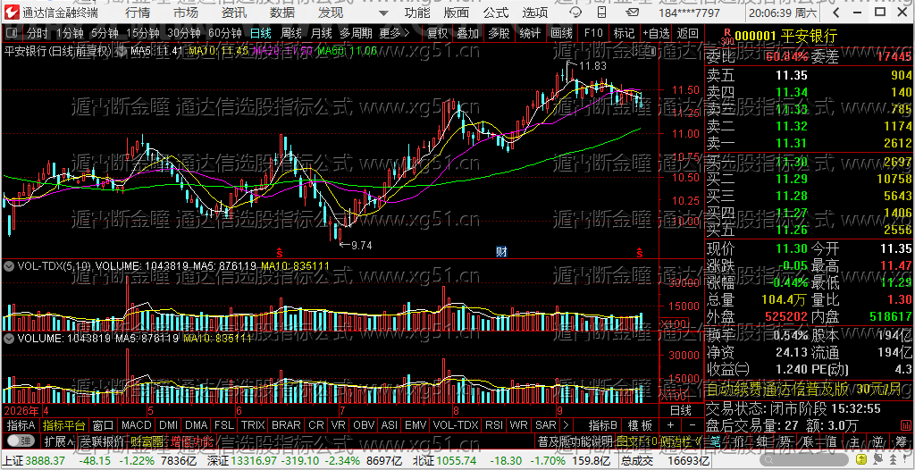
Task: Click the collapse icon beside VOL-TDX indicator
Action: pos(9,265)
